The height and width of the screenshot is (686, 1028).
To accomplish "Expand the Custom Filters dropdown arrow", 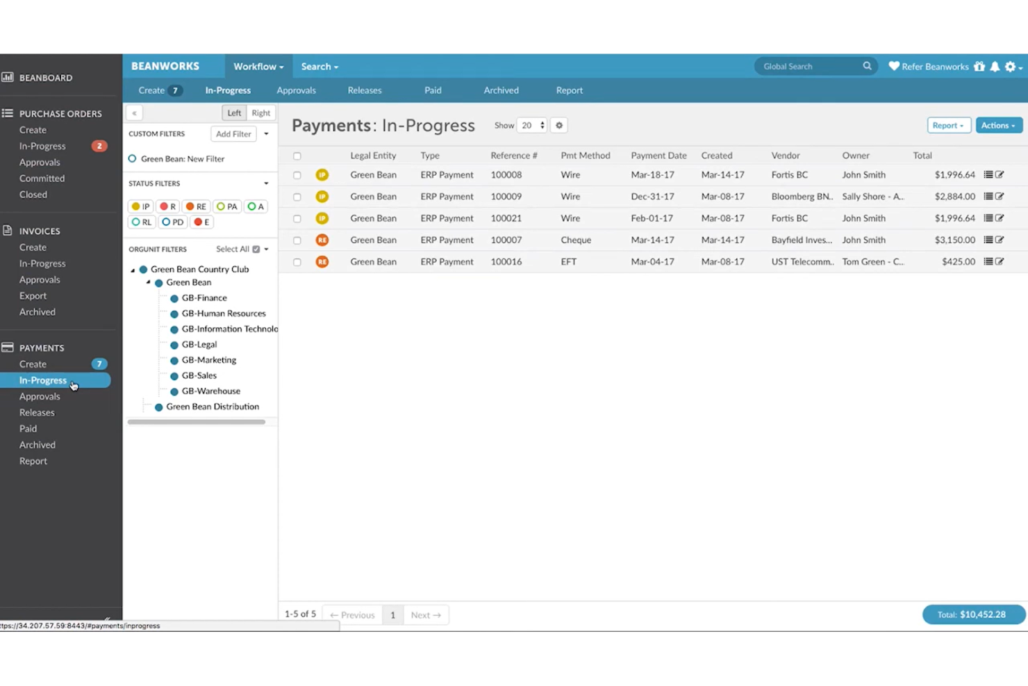I will (266, 133).
